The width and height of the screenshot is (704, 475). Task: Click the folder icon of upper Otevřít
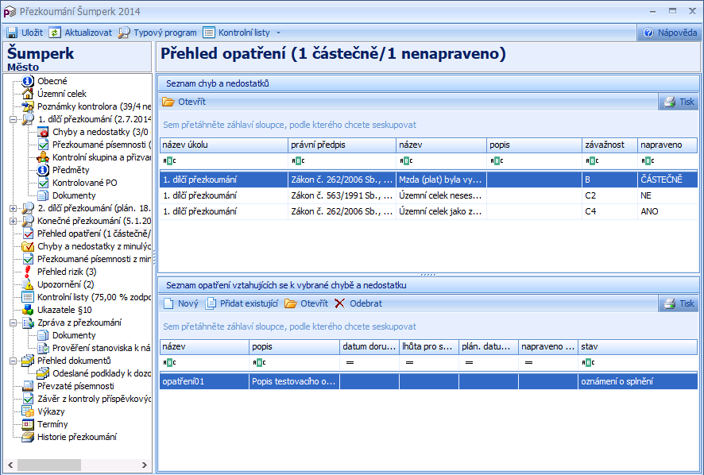(168, 102)
